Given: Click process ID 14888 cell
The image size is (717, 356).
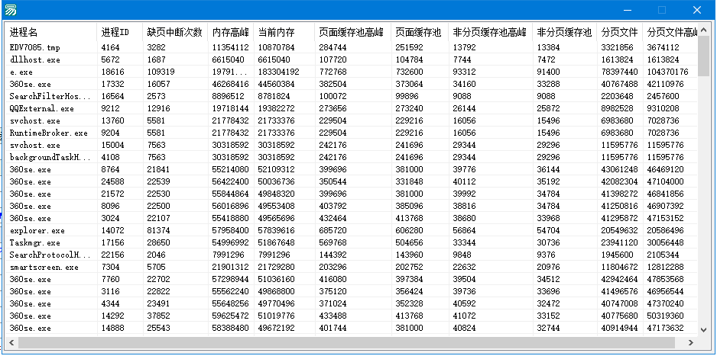Looking at the screenshot, I should coord(112,328).
